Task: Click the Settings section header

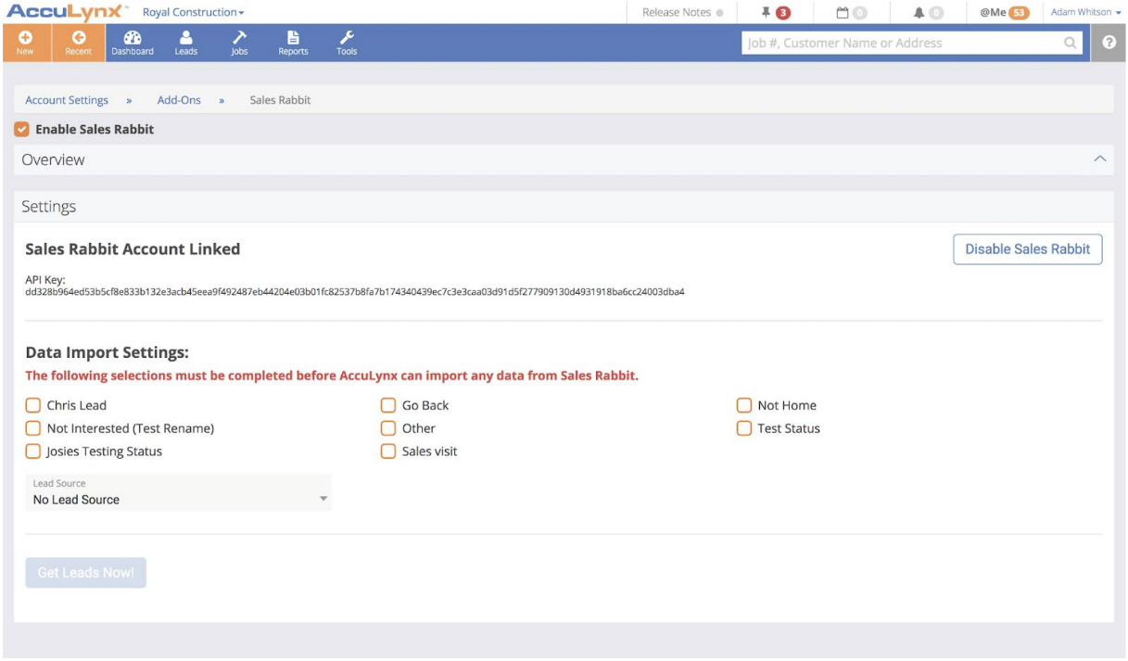Action: tap(564, 207)
